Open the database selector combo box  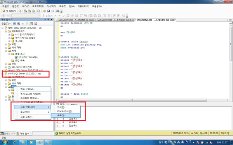pyautogui.click(x=26, y=15)
